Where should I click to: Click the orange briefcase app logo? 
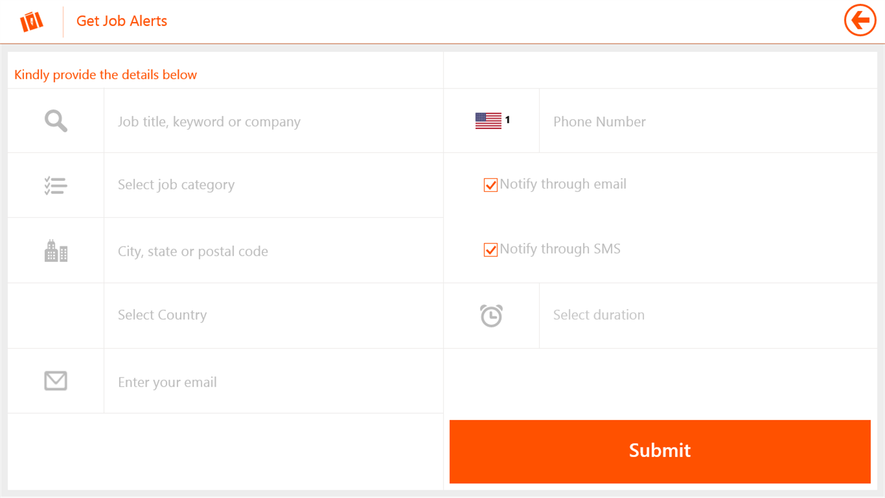pos(32,22)
